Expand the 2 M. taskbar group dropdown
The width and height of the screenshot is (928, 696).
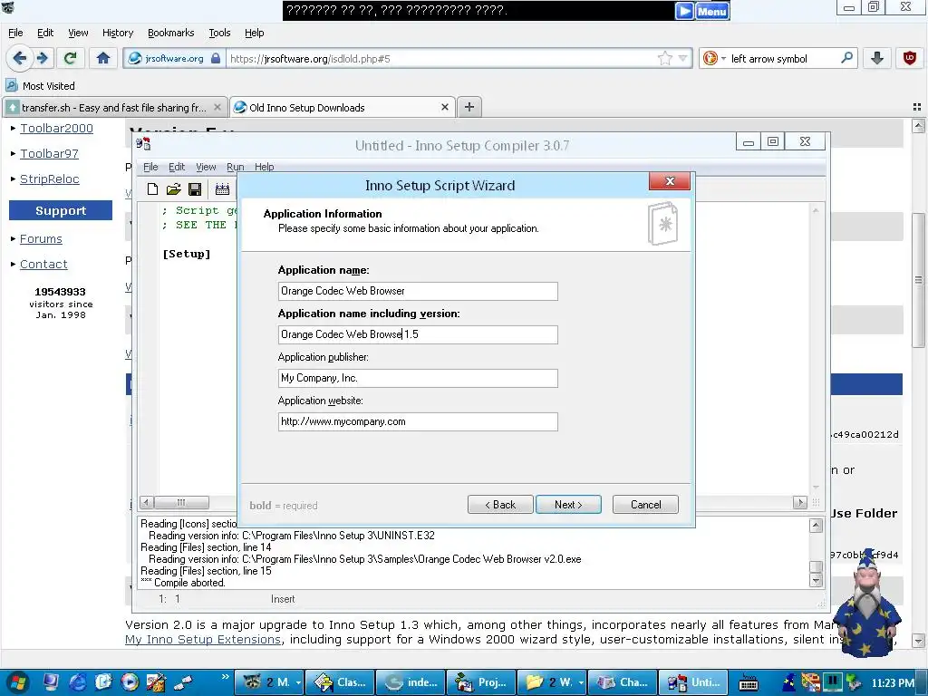[x=297, y=683]
